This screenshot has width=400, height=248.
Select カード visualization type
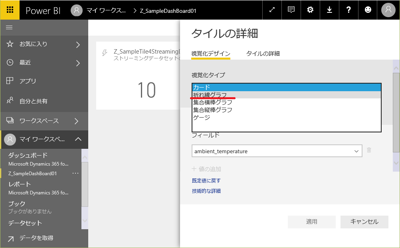[x=287, y=88]
